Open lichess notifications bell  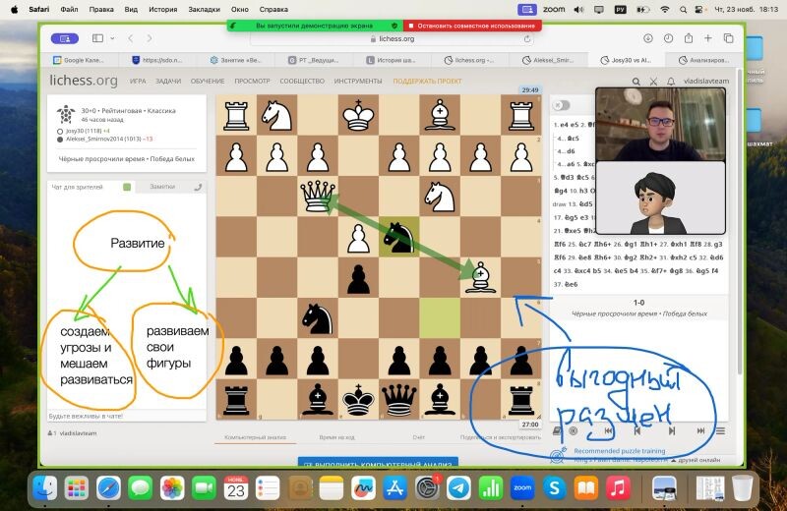coord(671,82)
